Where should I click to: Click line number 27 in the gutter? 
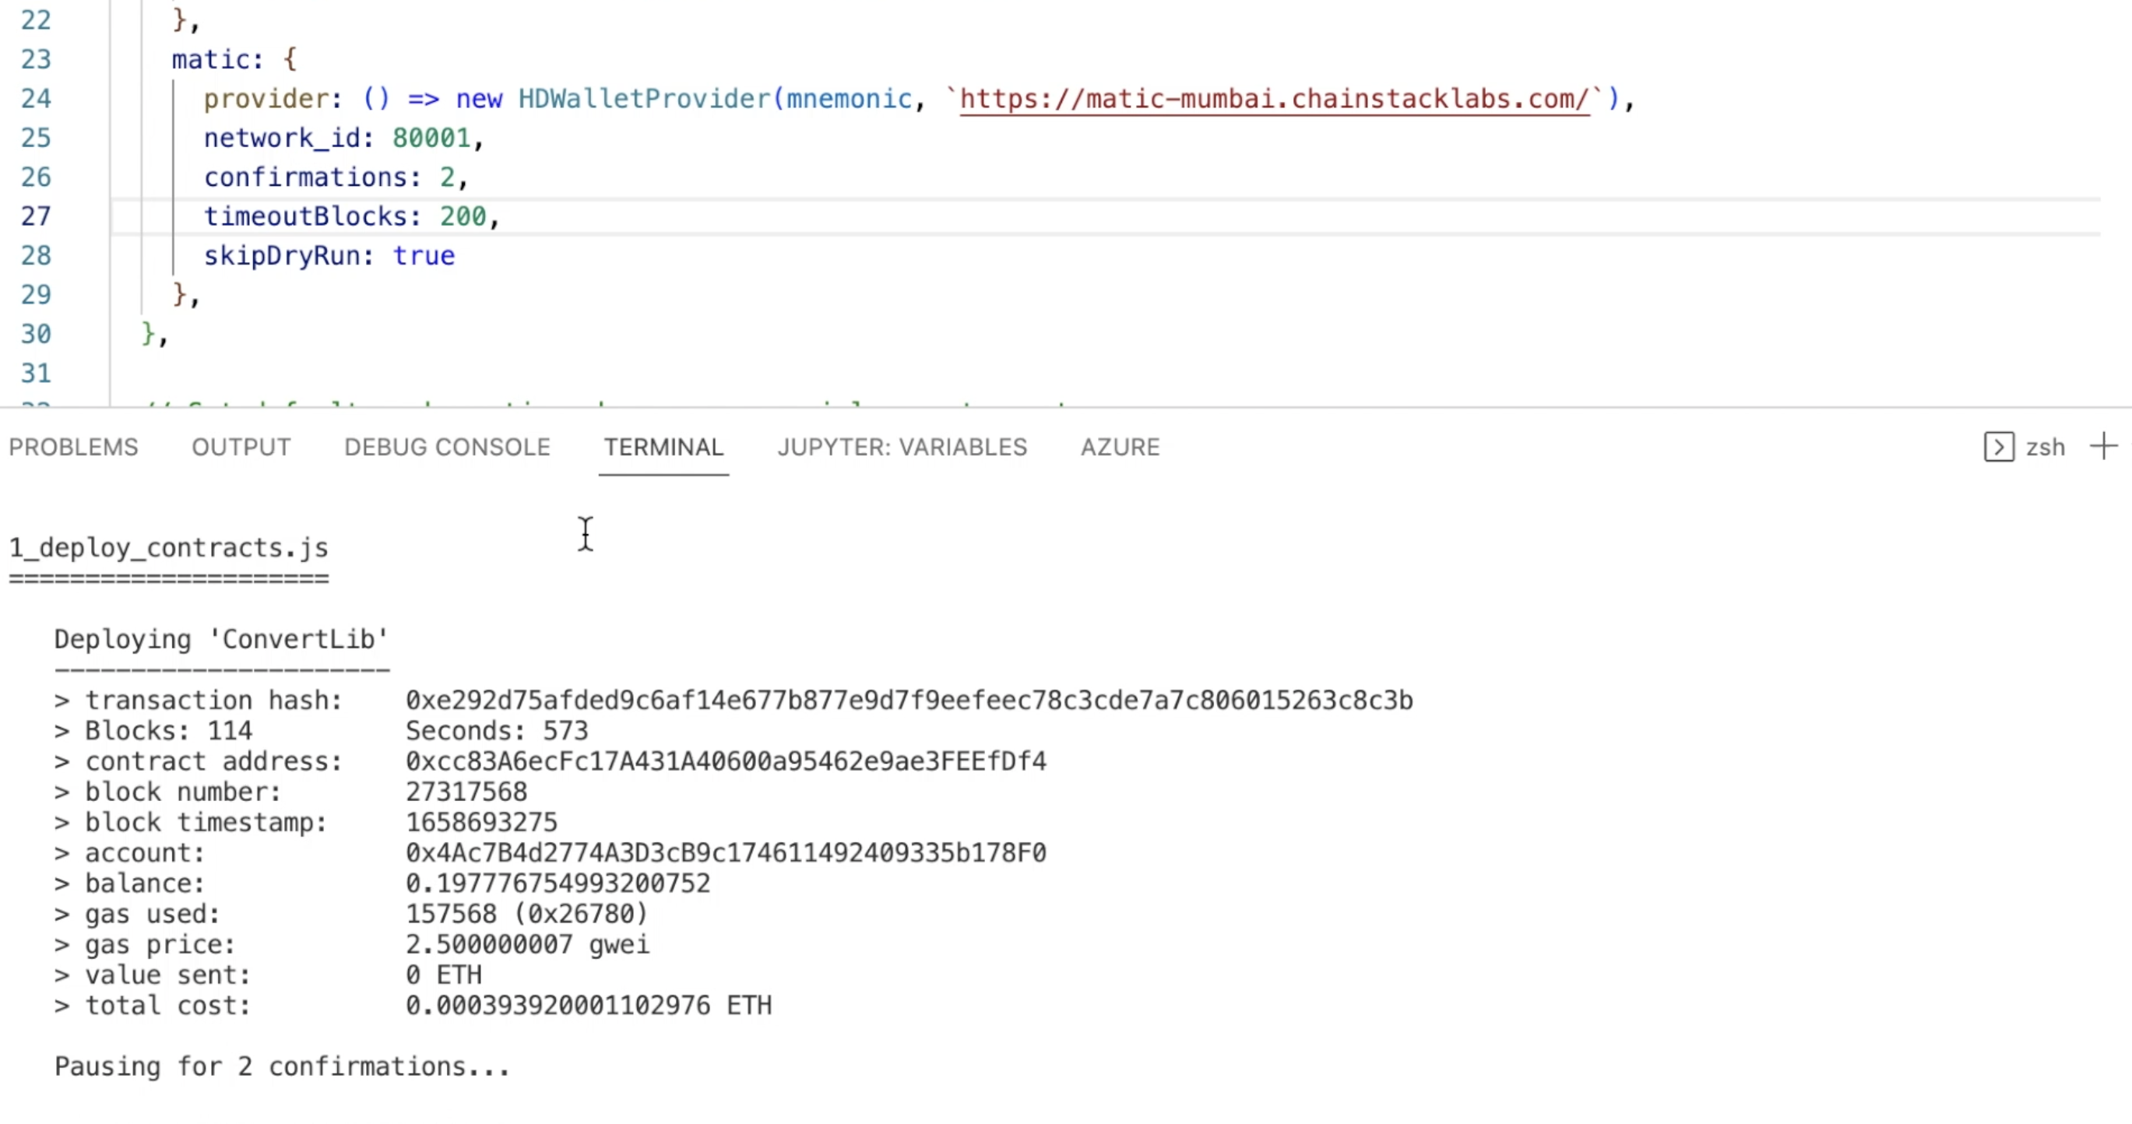[36, 216]
